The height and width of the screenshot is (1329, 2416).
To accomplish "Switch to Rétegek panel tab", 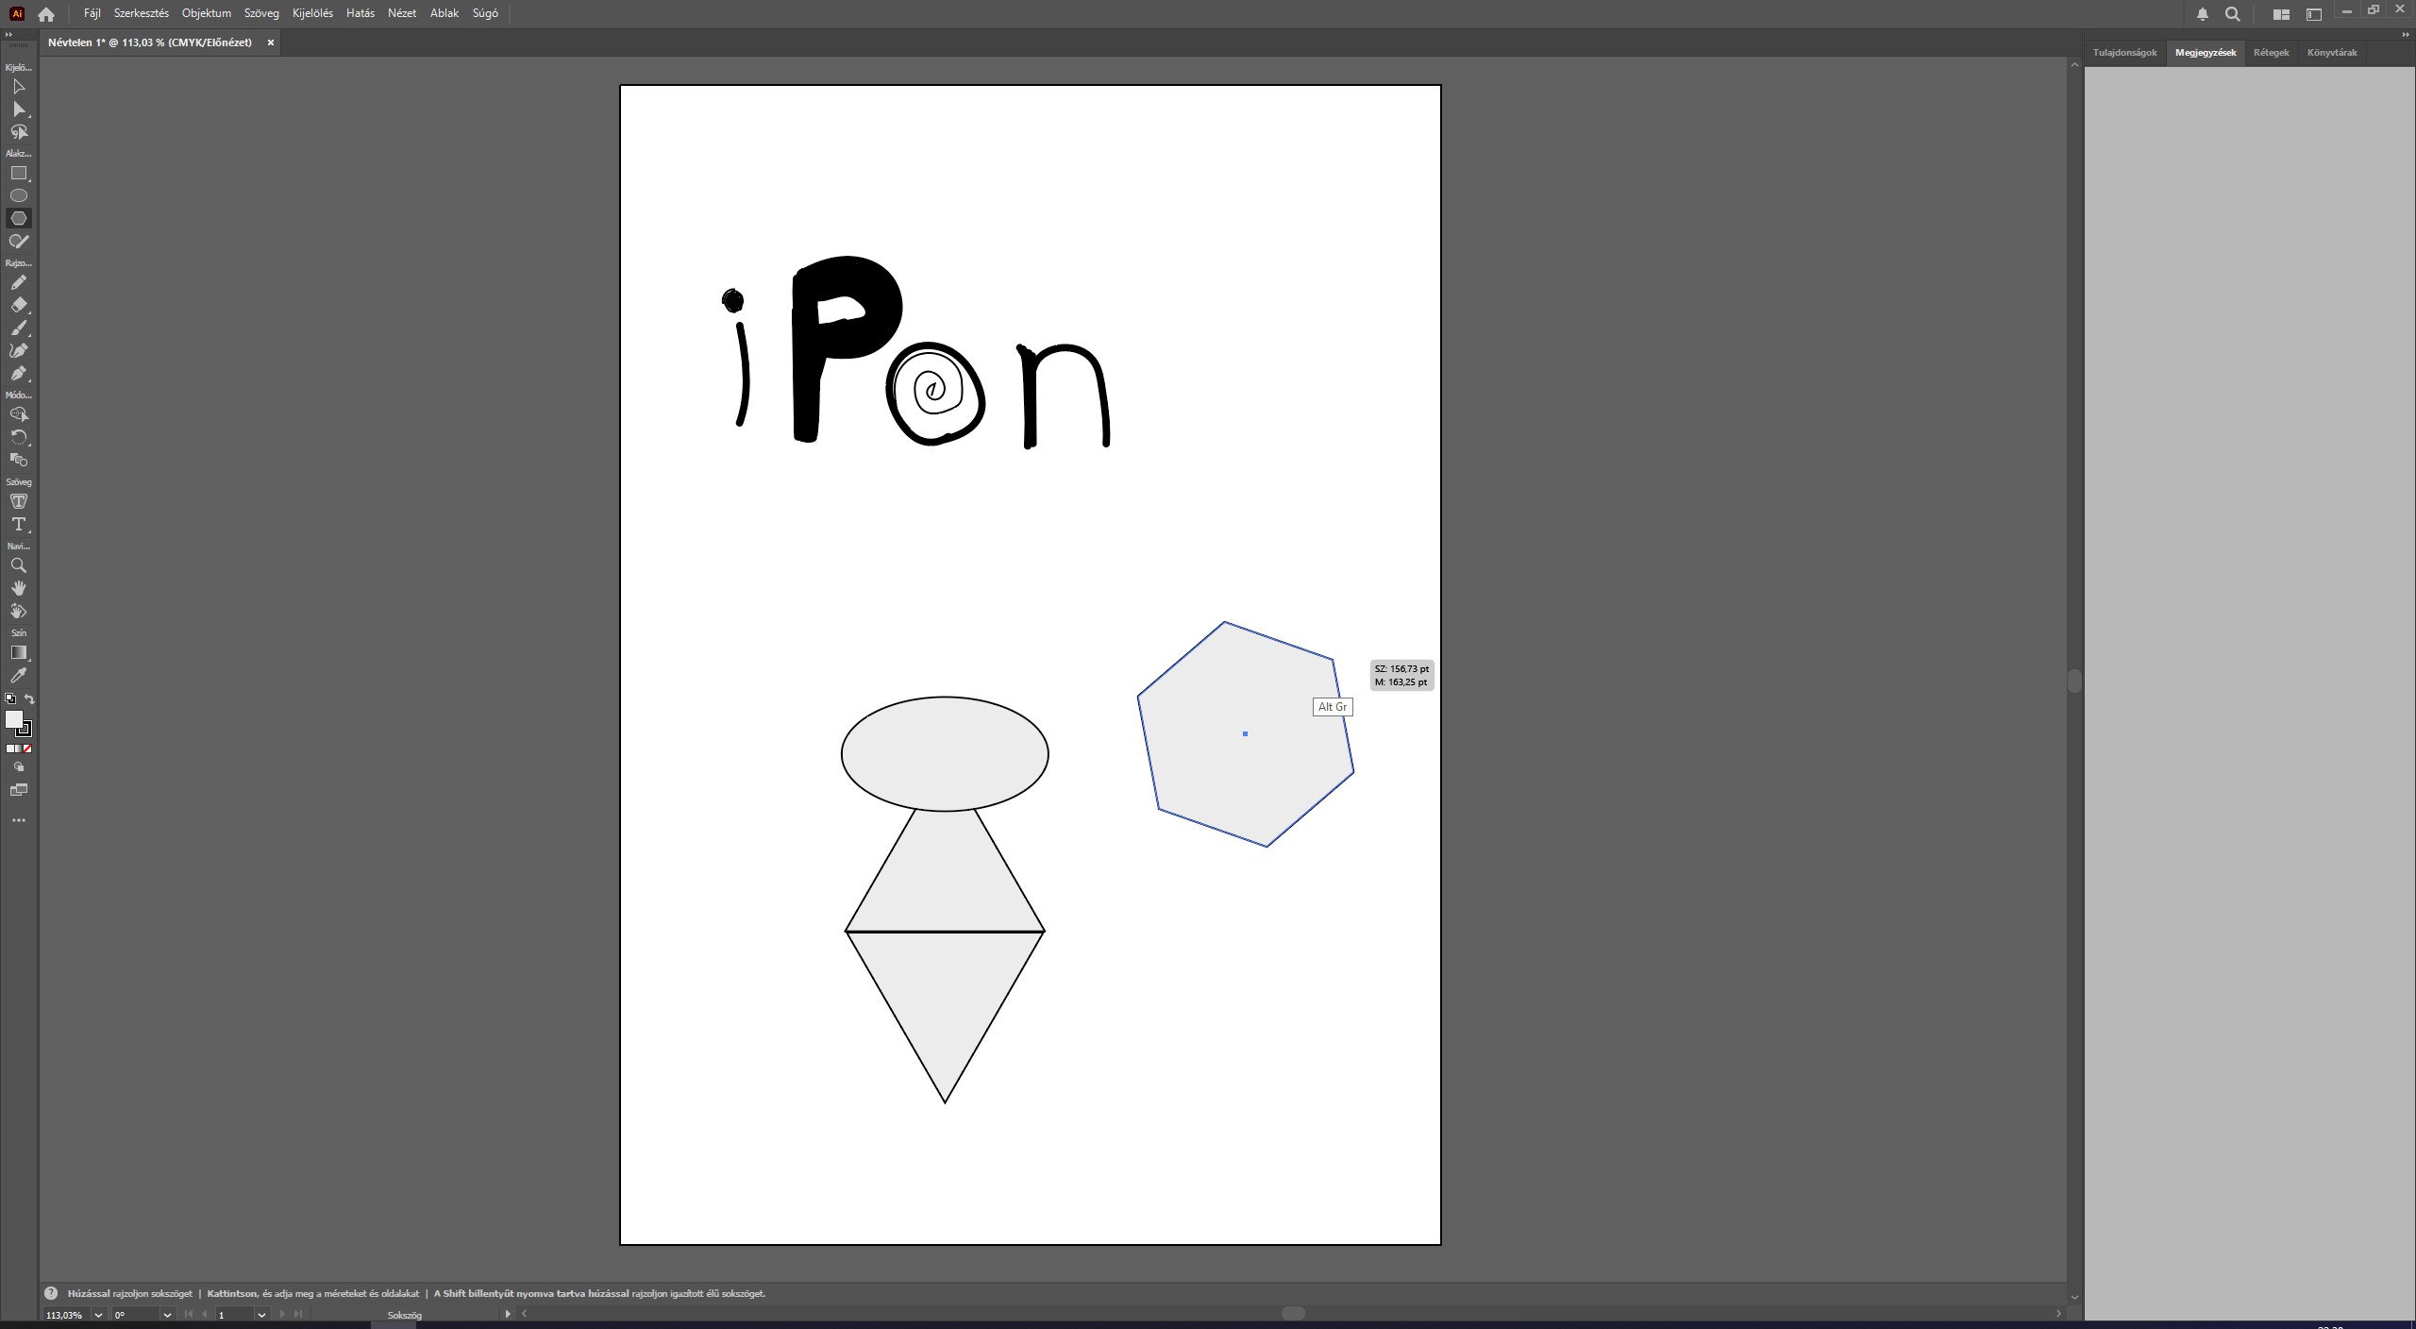I will click(2271, 53).
